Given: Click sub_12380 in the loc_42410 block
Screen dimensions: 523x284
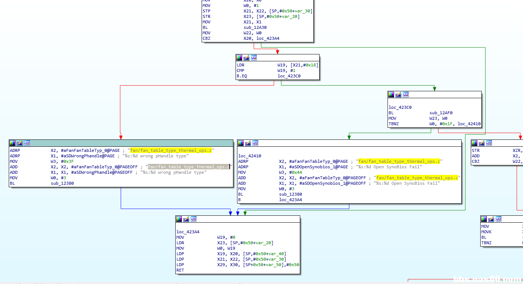Looking at the screenshot, I should coord(291,194).
